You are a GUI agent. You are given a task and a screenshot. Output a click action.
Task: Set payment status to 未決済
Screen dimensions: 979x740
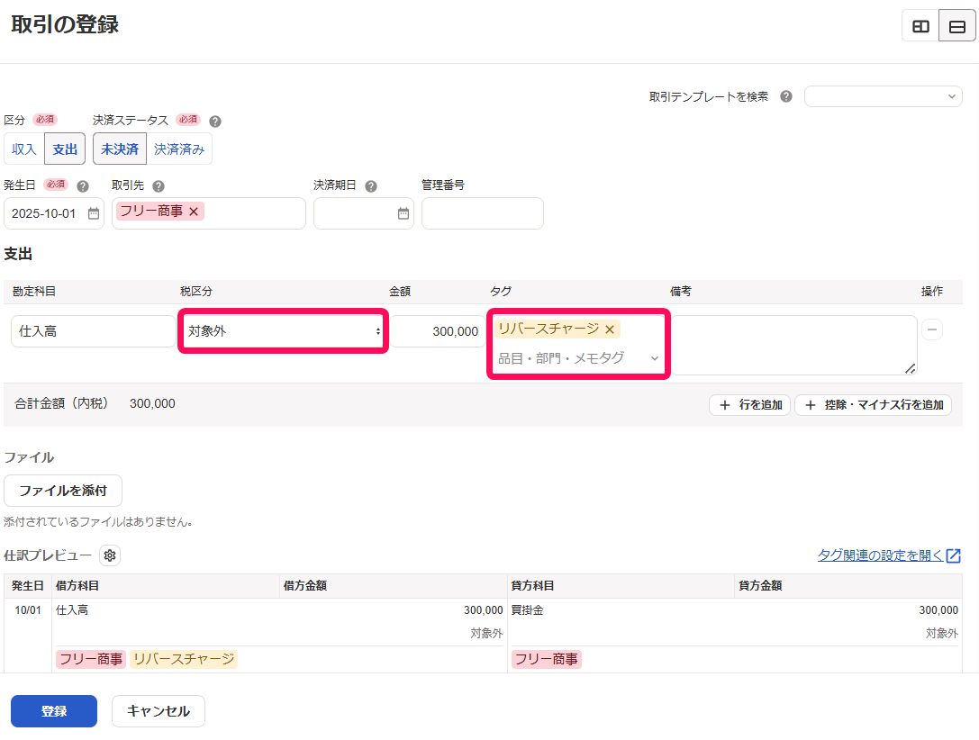tap(120, 149)
